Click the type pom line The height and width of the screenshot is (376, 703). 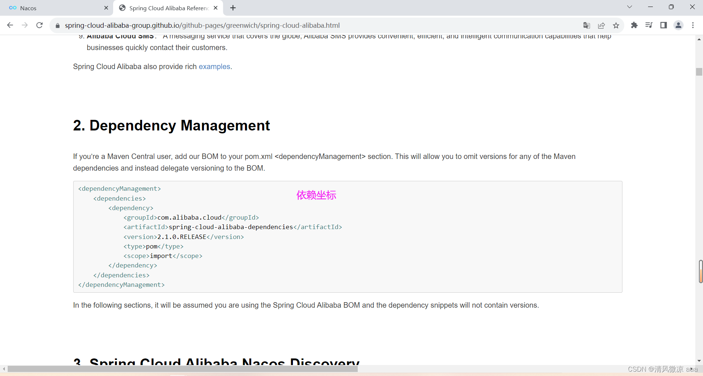coord(153,246)
